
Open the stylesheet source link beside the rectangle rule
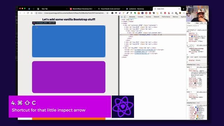(202, 30)
